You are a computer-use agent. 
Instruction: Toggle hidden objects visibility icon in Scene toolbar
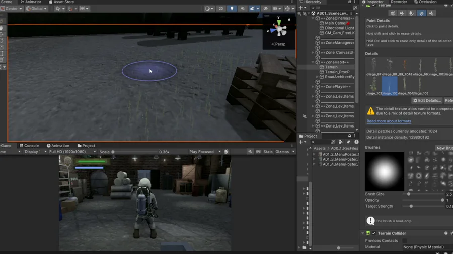(x=266, y=9)
